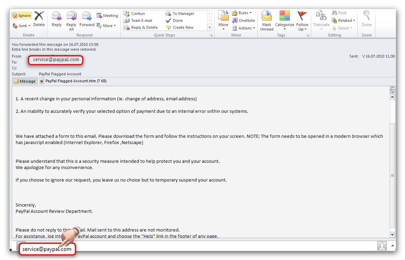
Task: Delete the message with the X icon
Action: [39, 19]
